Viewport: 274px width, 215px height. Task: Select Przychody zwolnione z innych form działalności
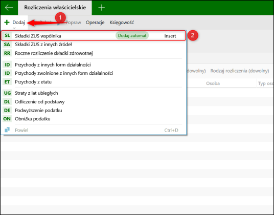pyautogui.click(x=94, y=73)
